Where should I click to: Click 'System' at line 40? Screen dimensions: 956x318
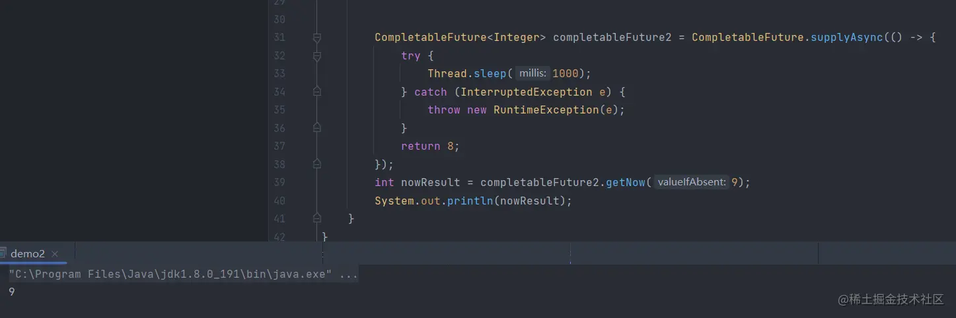click(x=394, y=201)
